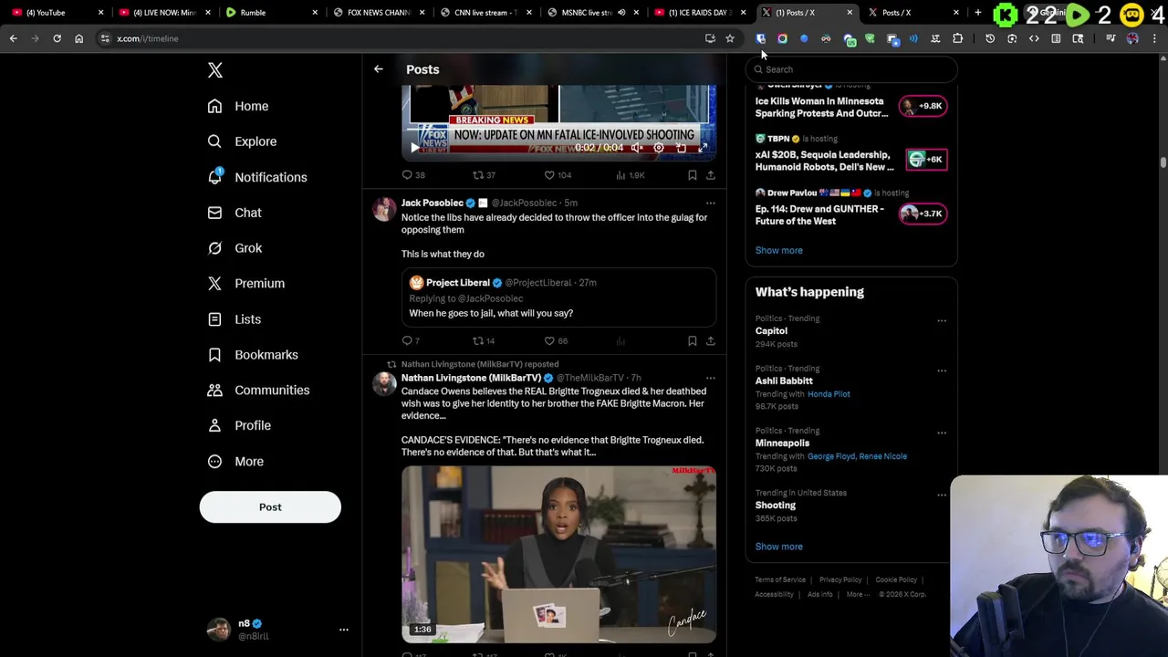Image resolution: width=1168 pixels, height=657 pixels.
Task: Reply to Jack Posobiec post with 7 replies
Action: (411, 341)
